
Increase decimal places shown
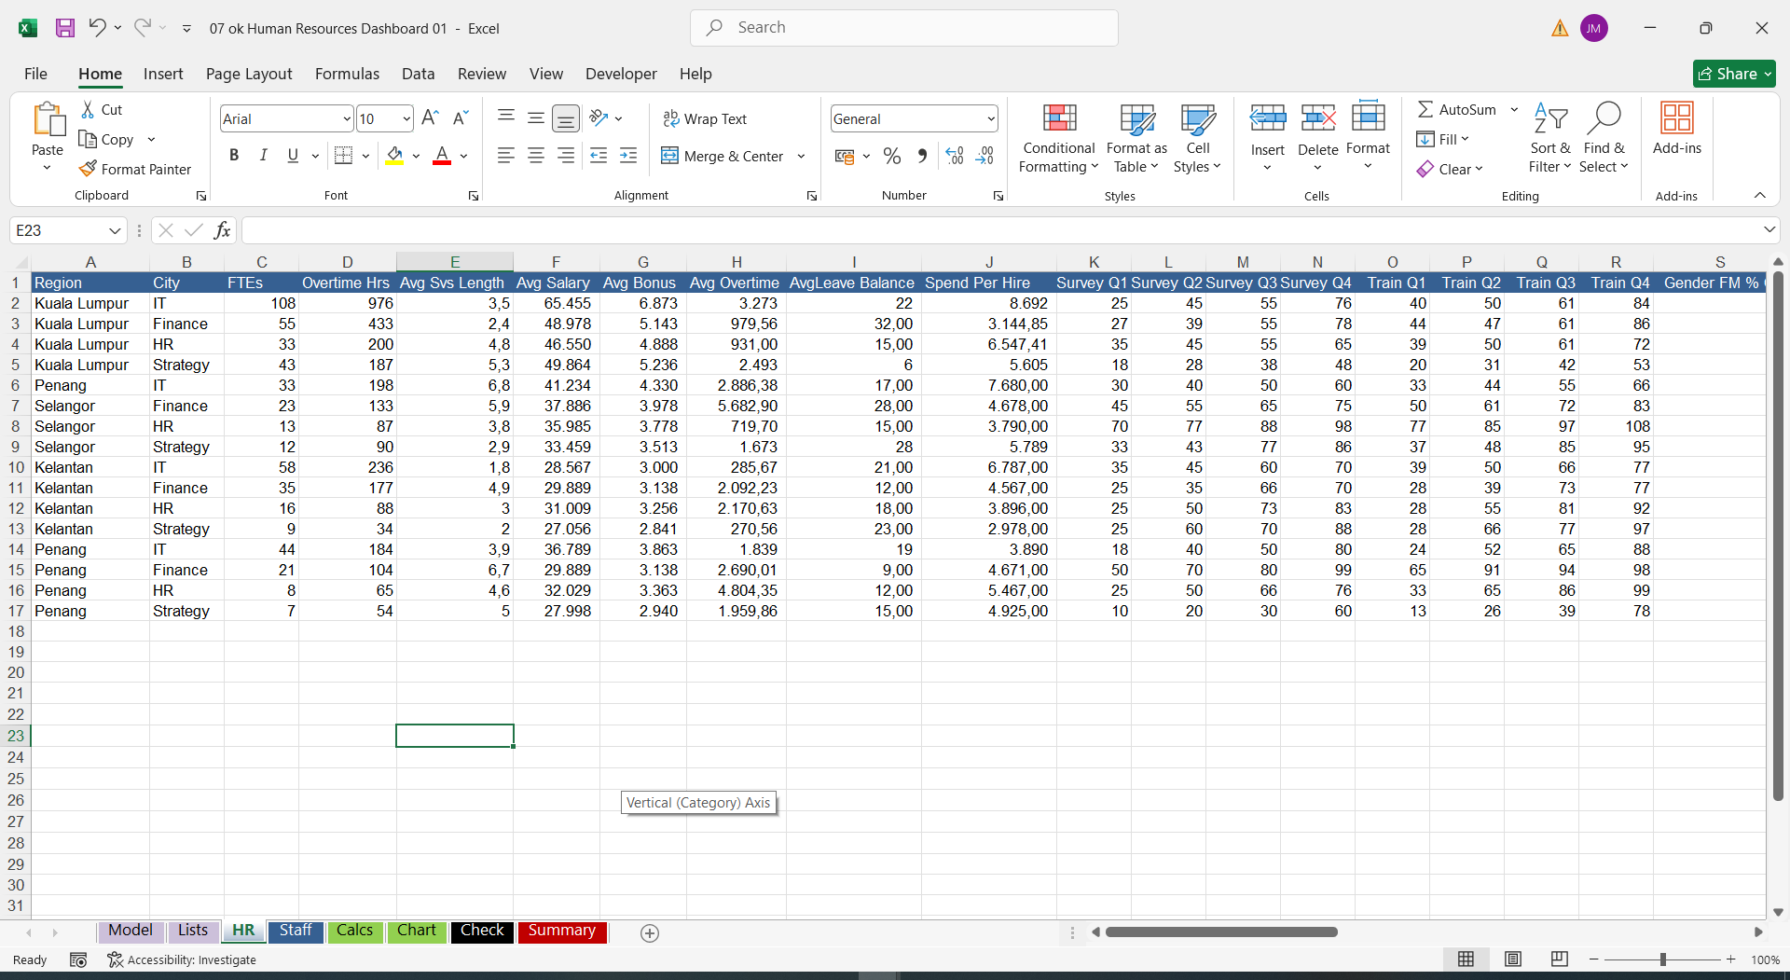pos(955,156)
